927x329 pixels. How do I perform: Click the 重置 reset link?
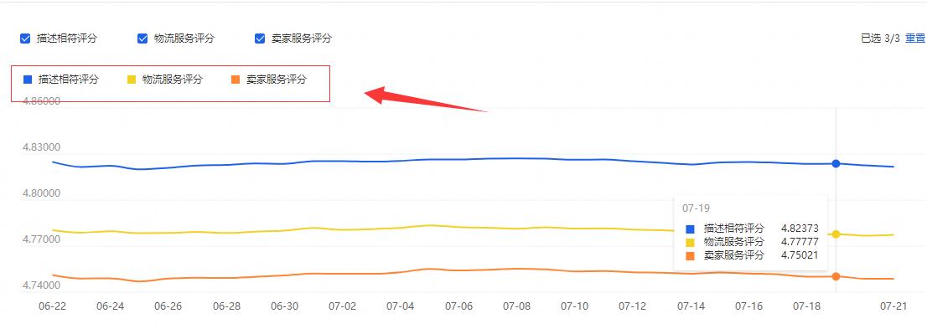[x=915, y=39]
